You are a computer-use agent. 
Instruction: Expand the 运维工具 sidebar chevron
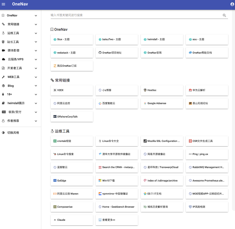coord(36,33)
